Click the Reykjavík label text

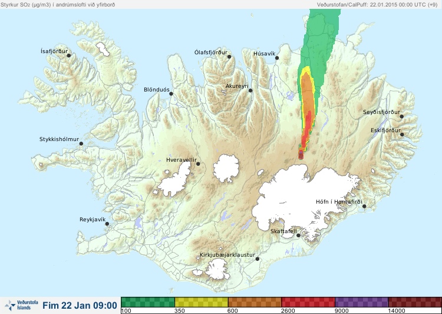click(x=93, y=220)
